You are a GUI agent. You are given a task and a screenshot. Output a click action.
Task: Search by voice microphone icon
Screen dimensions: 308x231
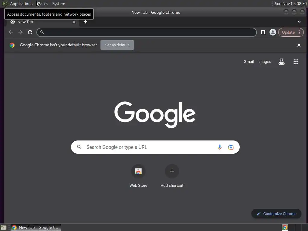[x=220, y=147]
